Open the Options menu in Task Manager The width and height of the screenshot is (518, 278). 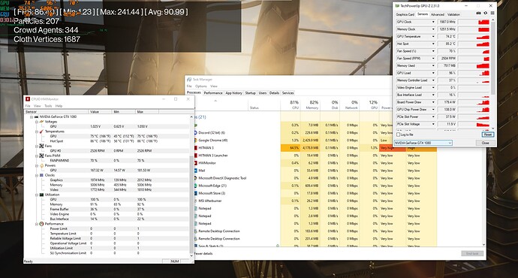[201, 86]
